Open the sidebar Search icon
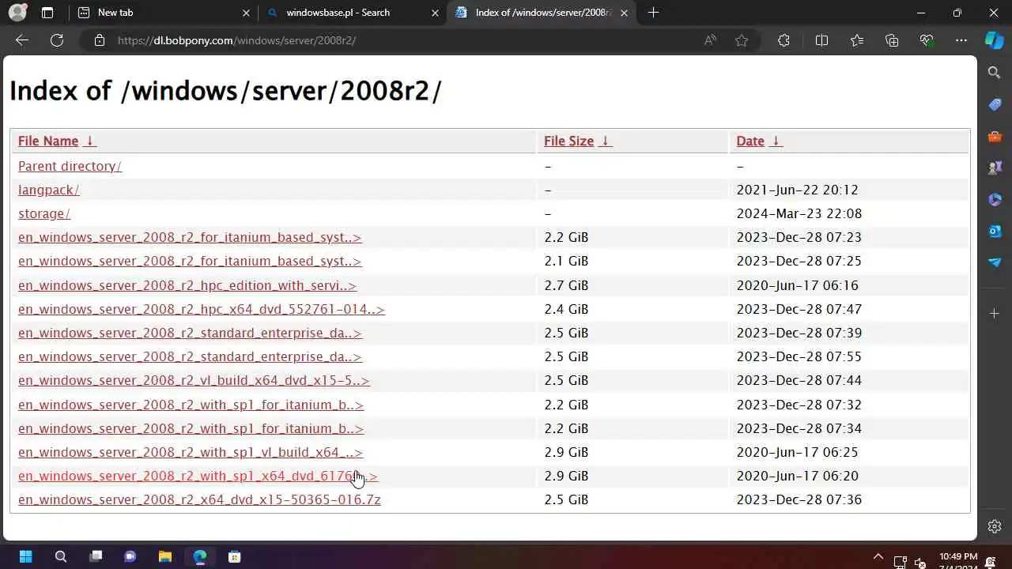Viewport: 1012px width, 569px height. point(995,73)
